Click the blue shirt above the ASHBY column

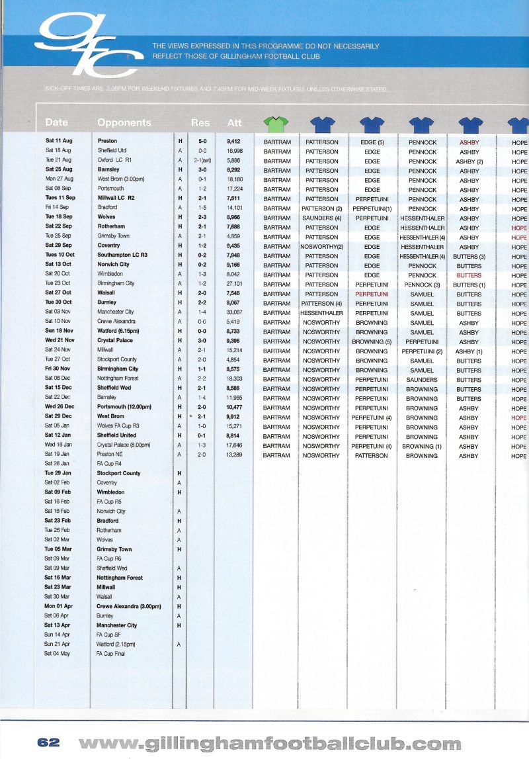click(x=471, y=125)
